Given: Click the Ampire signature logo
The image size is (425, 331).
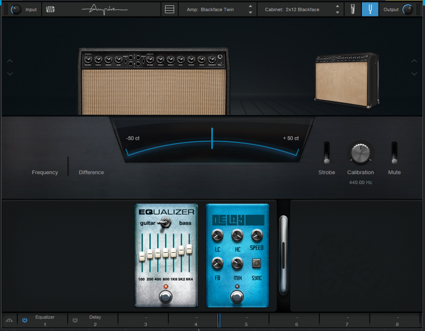Looking at the screenshot, I should tap(105, 10).
